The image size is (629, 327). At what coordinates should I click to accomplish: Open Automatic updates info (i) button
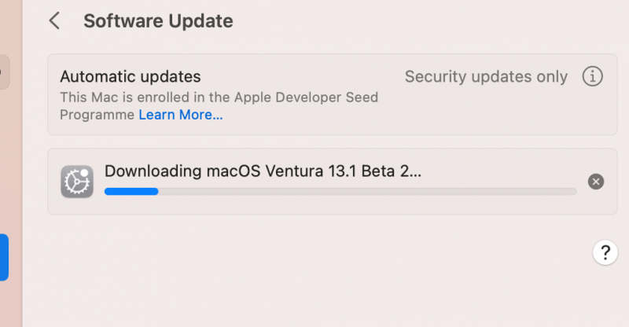tap(592, 76)
